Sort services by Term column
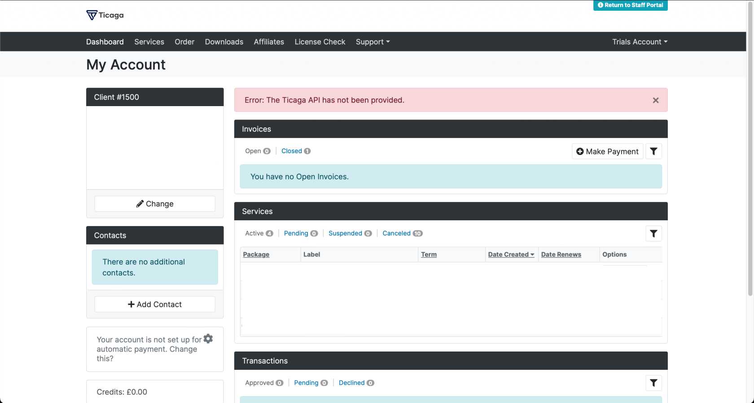 coord(429,254)
